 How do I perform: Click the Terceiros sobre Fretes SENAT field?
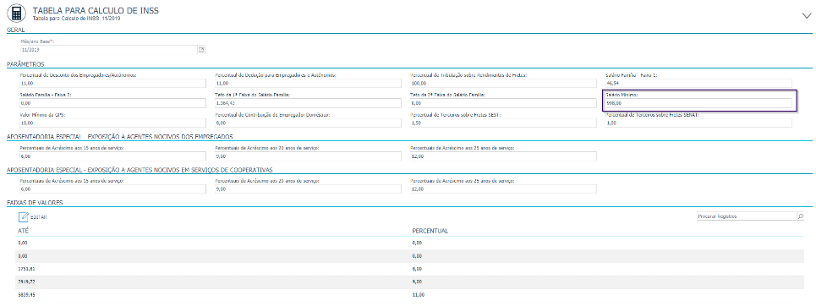[698, 123]
